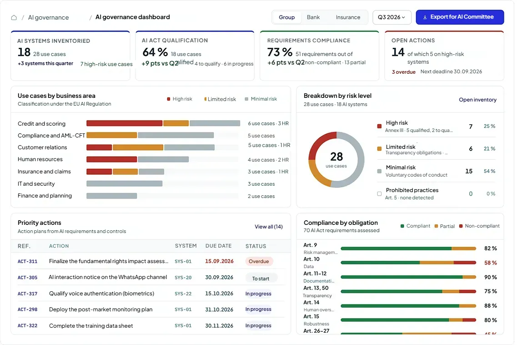Screen dimensions: 517x345
Task: Go to the home icon in breadcrumb
Action: click(14, 17)
